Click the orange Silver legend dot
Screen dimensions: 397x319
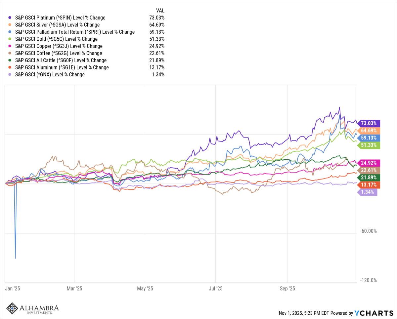[x=10, y=25]
